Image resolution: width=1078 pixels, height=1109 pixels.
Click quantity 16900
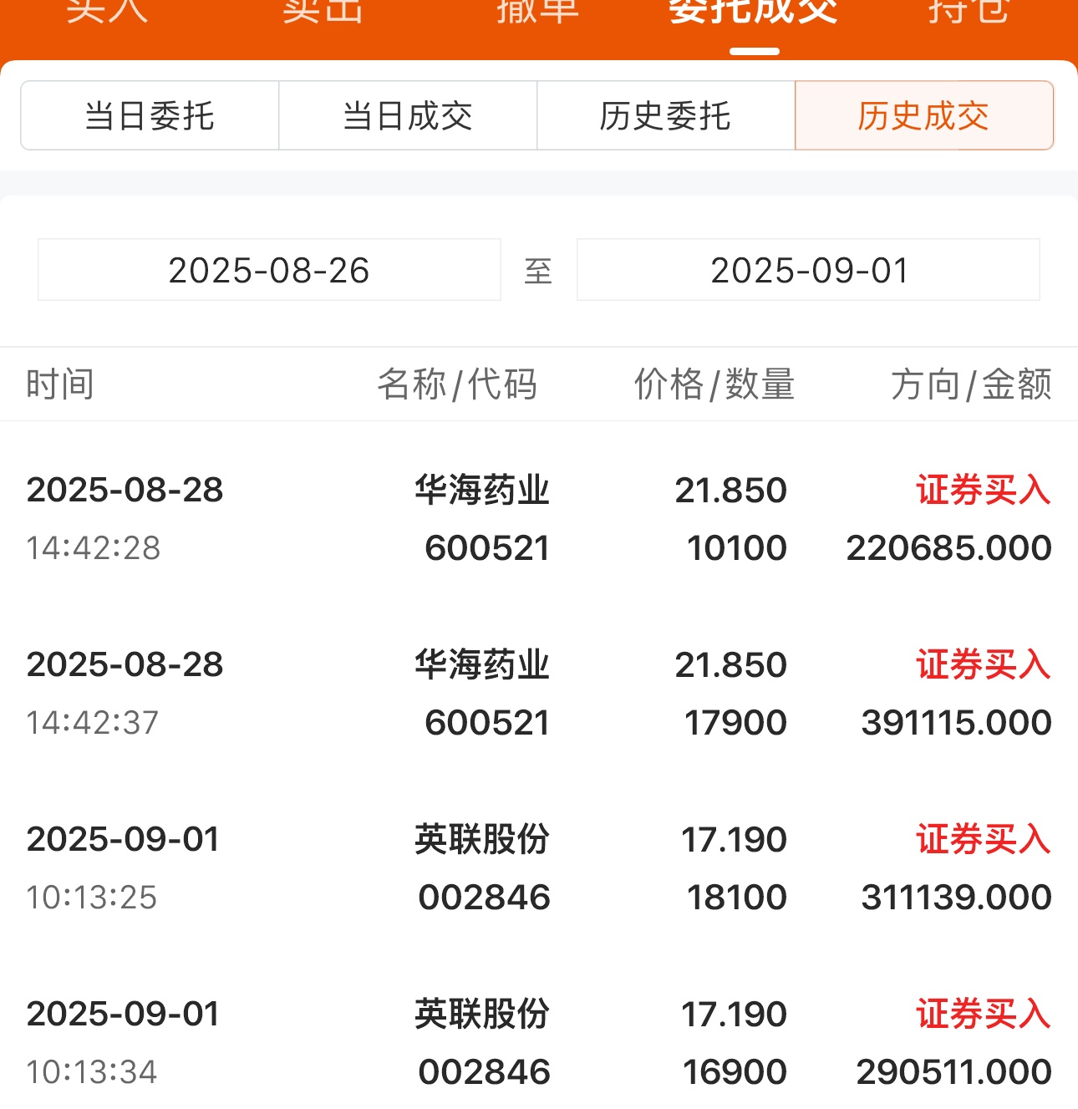(x=735, y=1072)
